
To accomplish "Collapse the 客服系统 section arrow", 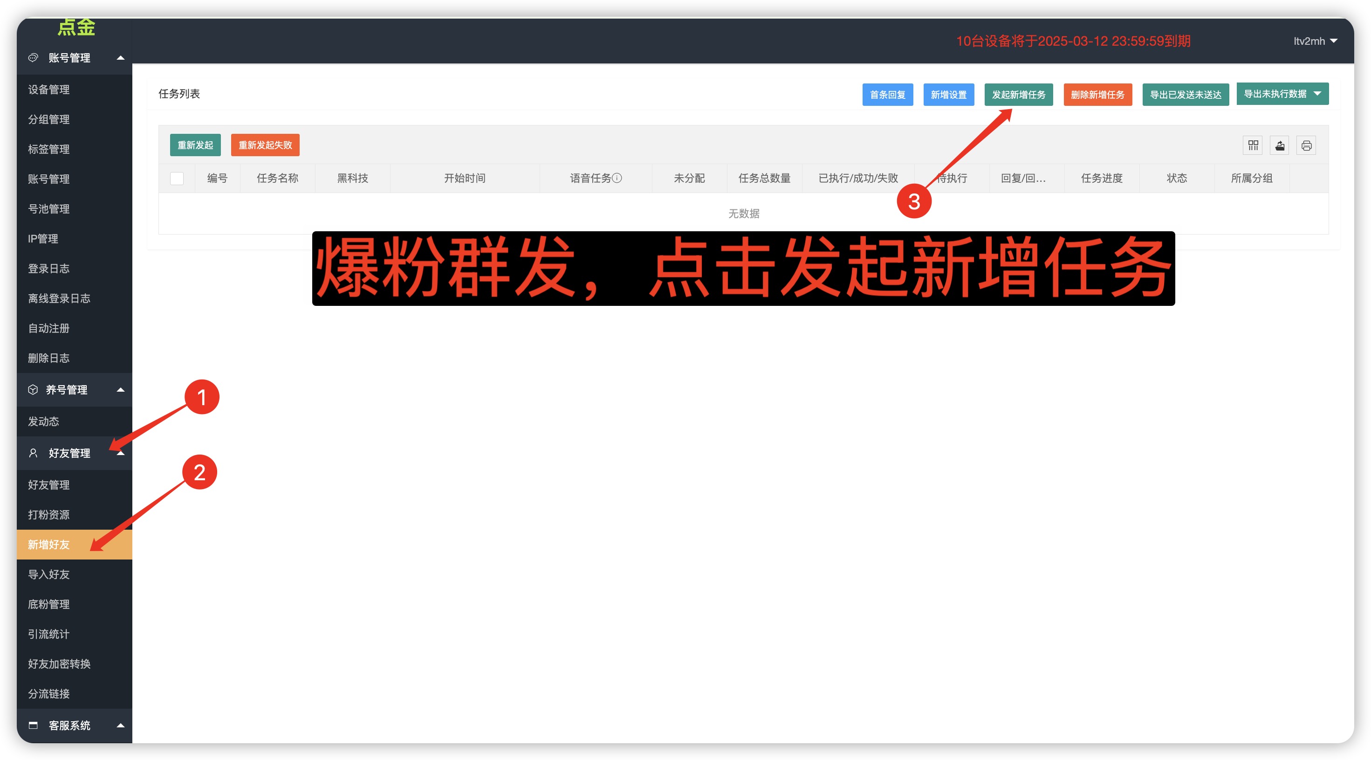I will [121, 725].
